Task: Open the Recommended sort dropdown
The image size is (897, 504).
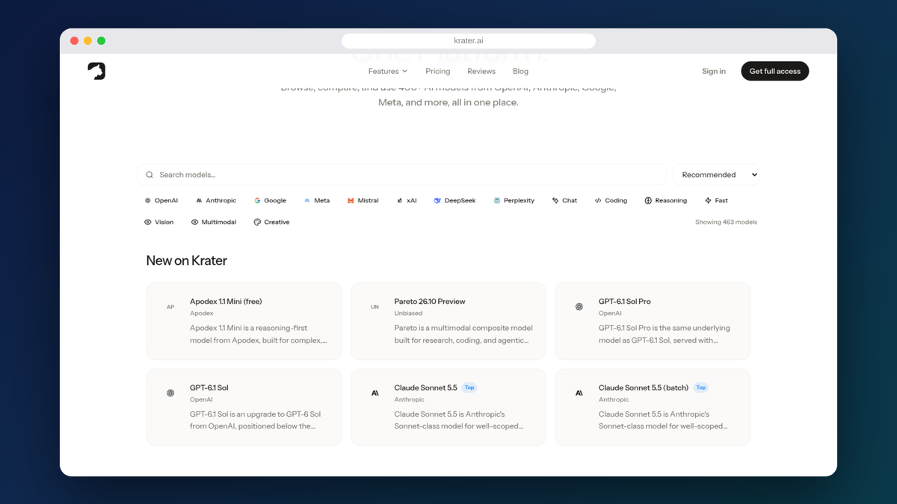Action: pos(716,175)
